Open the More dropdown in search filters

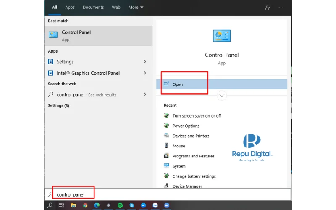click(136, 7)
